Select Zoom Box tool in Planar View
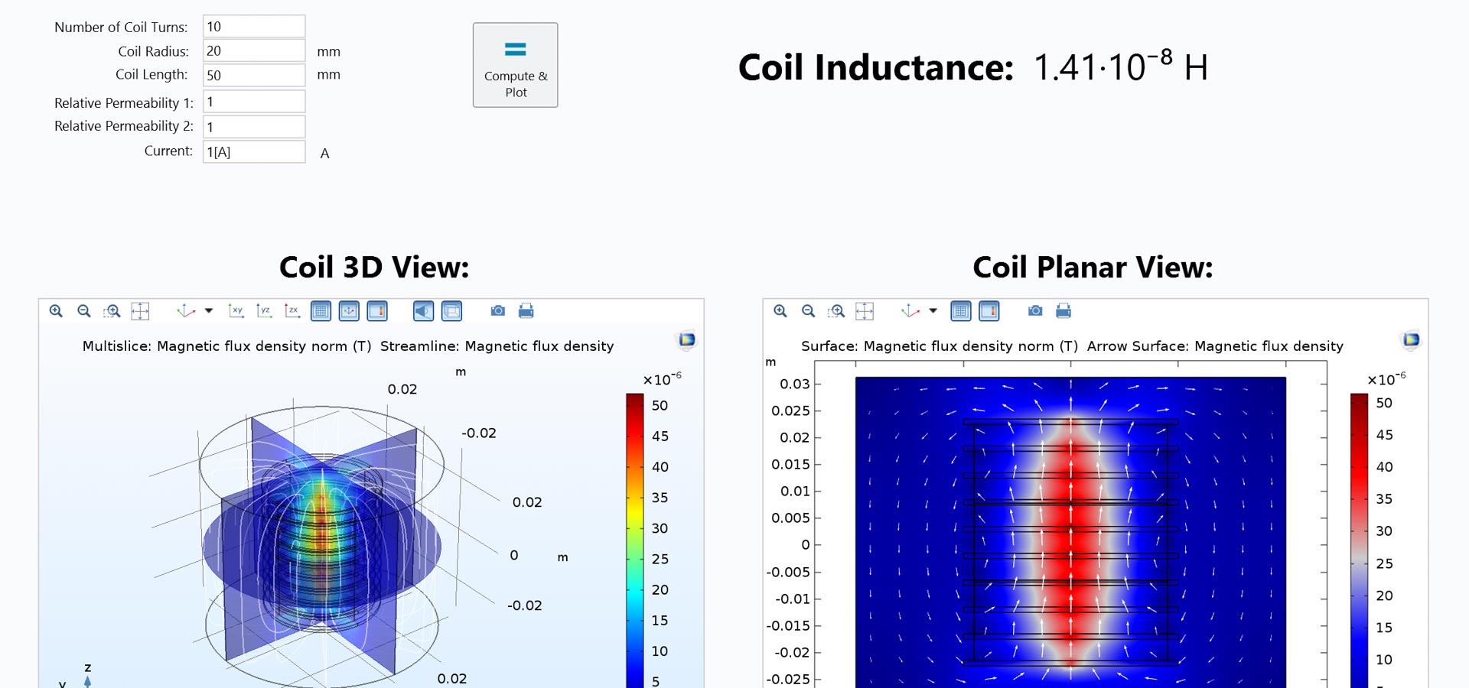 [x=837, y=311]
